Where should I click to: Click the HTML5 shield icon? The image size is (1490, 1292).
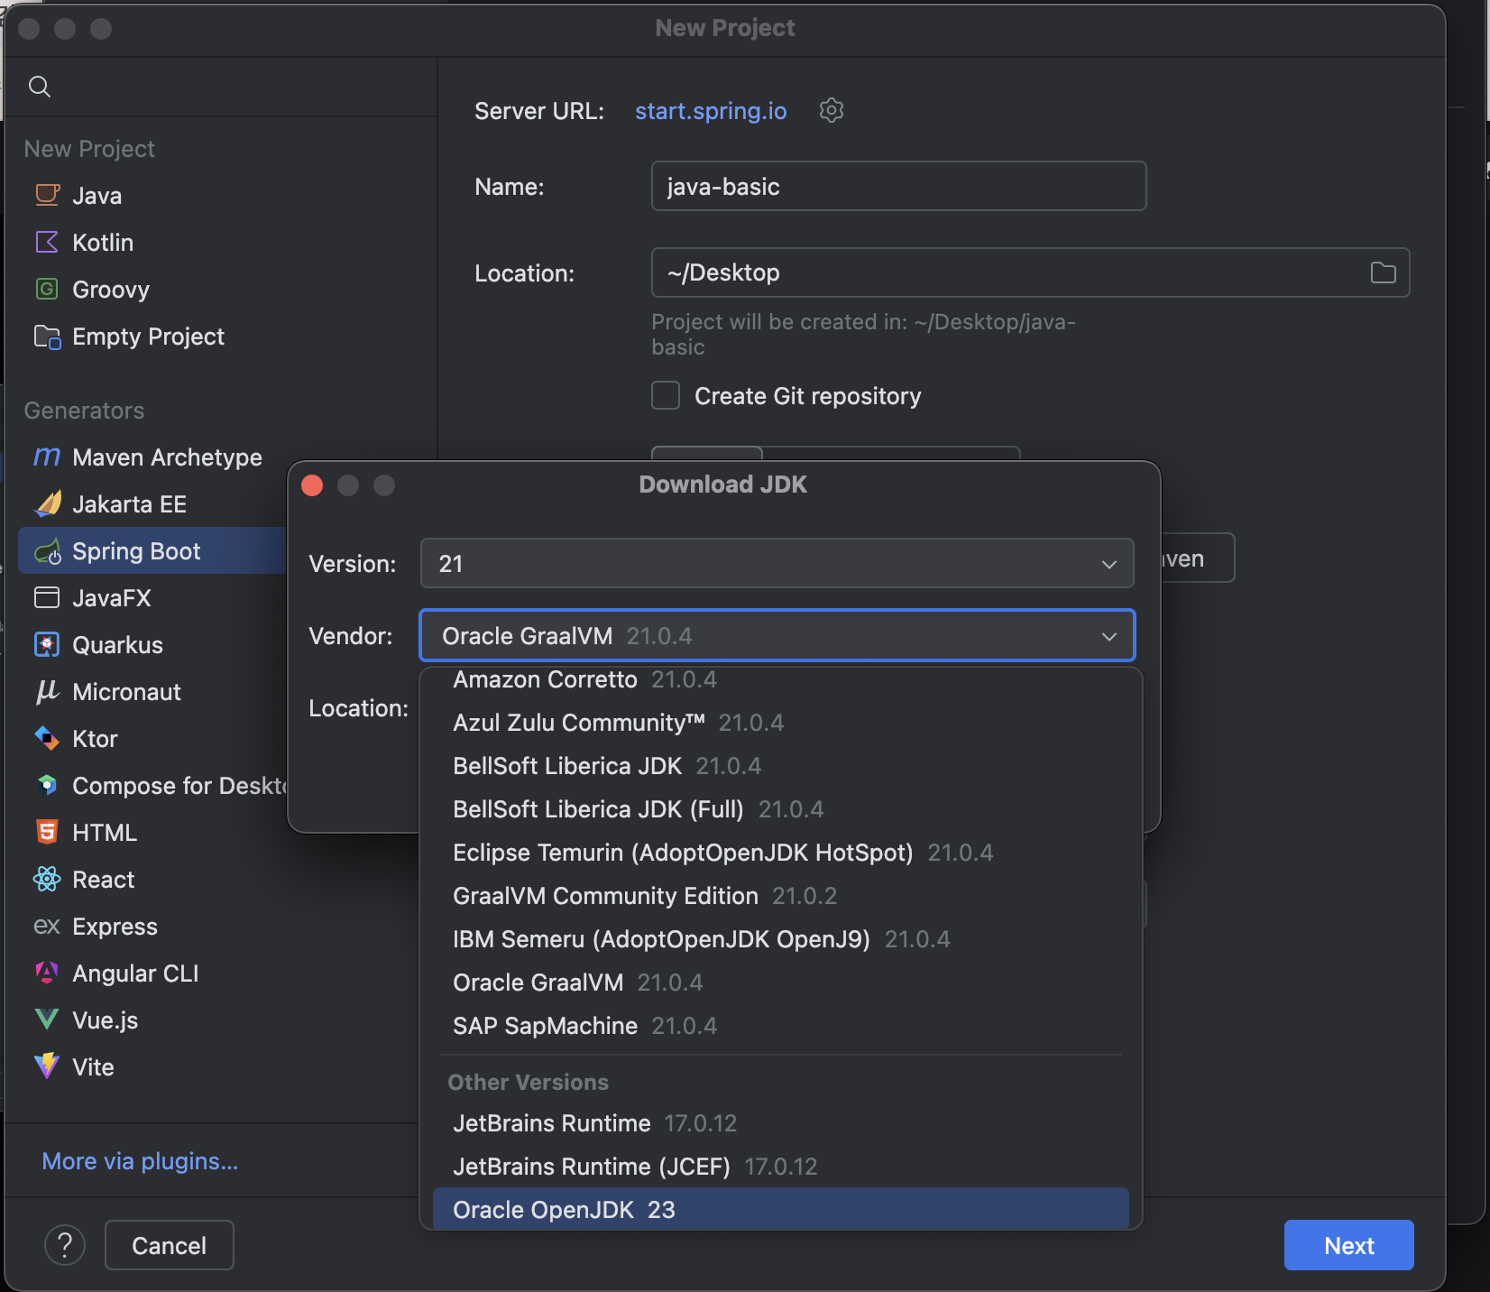point(47,832)
